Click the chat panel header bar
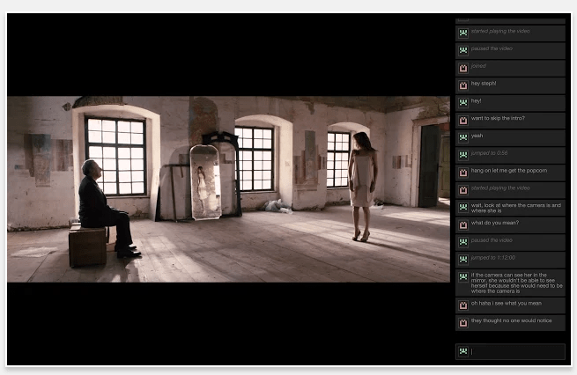577x375 pixels. tap(510, 20)
